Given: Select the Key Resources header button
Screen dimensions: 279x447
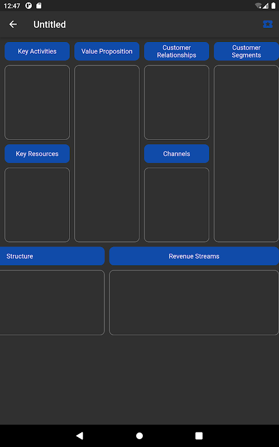Looking at the screenshot, I should tap(37, 154).
